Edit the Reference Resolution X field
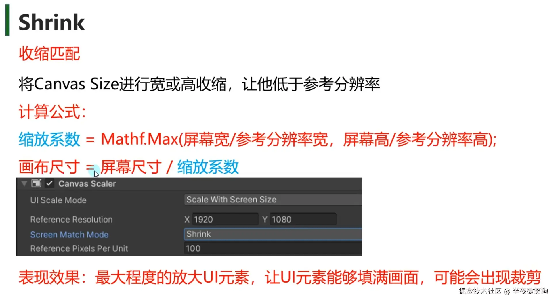The width and height of the screenshot is (556, 303). click(225, 219)
